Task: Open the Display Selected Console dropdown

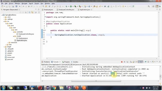Action: (x=150, y=62)
